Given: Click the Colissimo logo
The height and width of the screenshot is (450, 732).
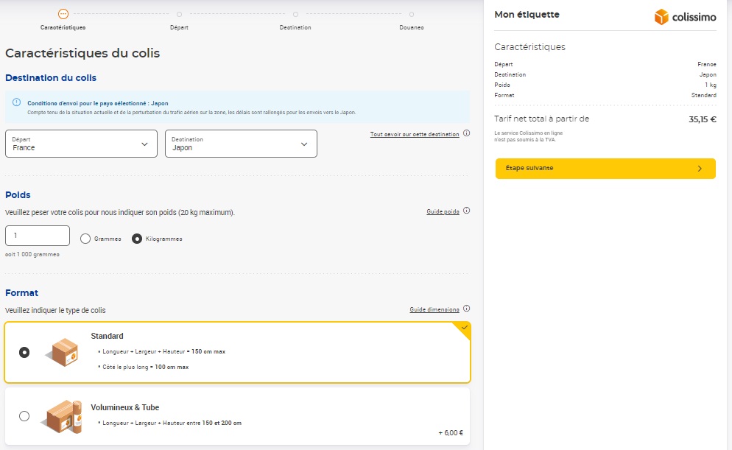Looking at the screenshot, I should click(x=685, y=17).
